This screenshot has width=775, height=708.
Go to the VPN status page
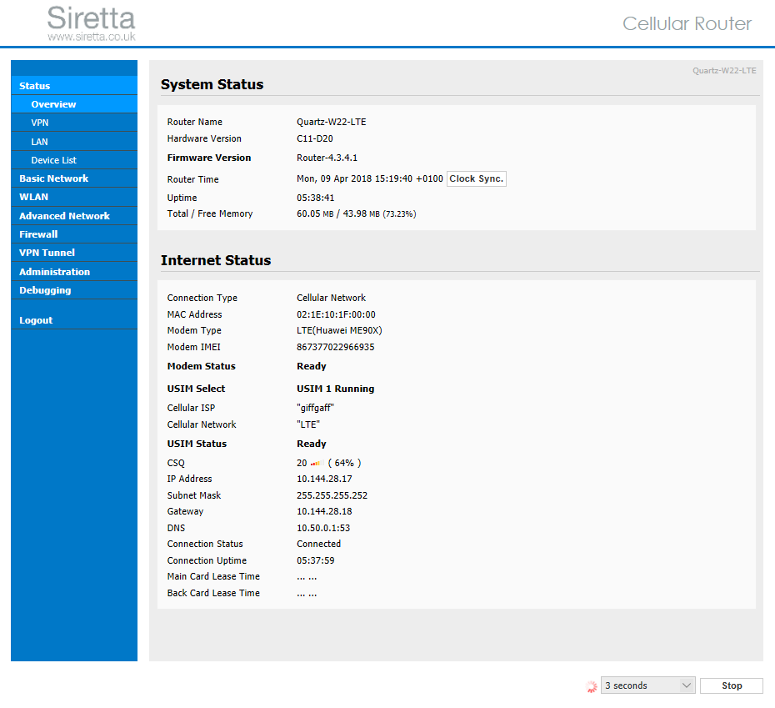[x=74, y=123]
